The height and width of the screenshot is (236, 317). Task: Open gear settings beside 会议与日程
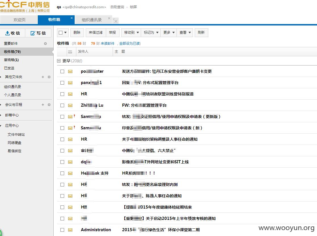(49, 105)
